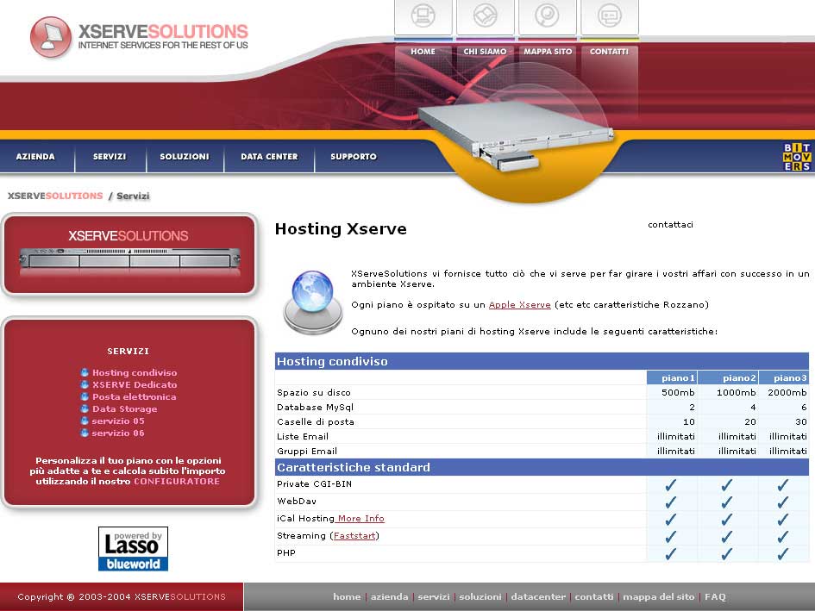Viewport: 815px width, 611px height.
Task: Click the Chi Siamo icon tile
Action: click(x=486, y=17)
